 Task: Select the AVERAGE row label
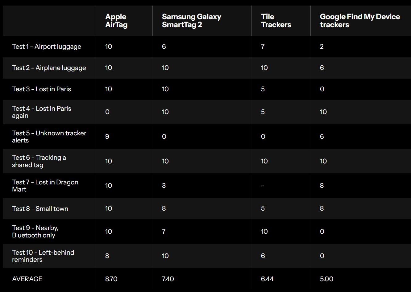point(27,279)
